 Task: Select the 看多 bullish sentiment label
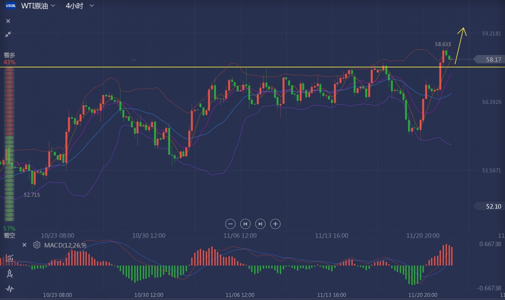click(9, 55)
